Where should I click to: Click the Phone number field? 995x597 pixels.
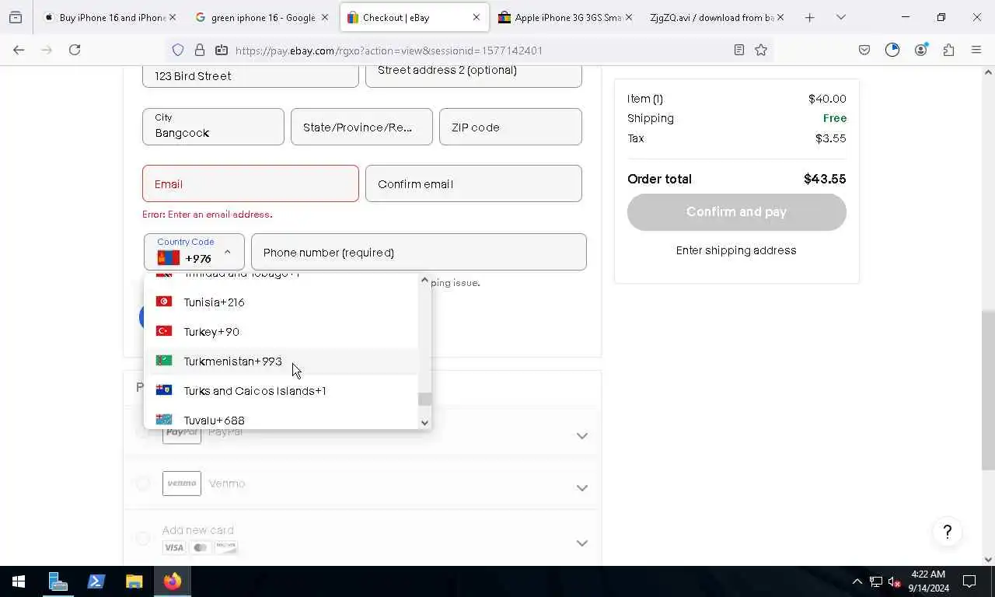[x=419, y=252]
